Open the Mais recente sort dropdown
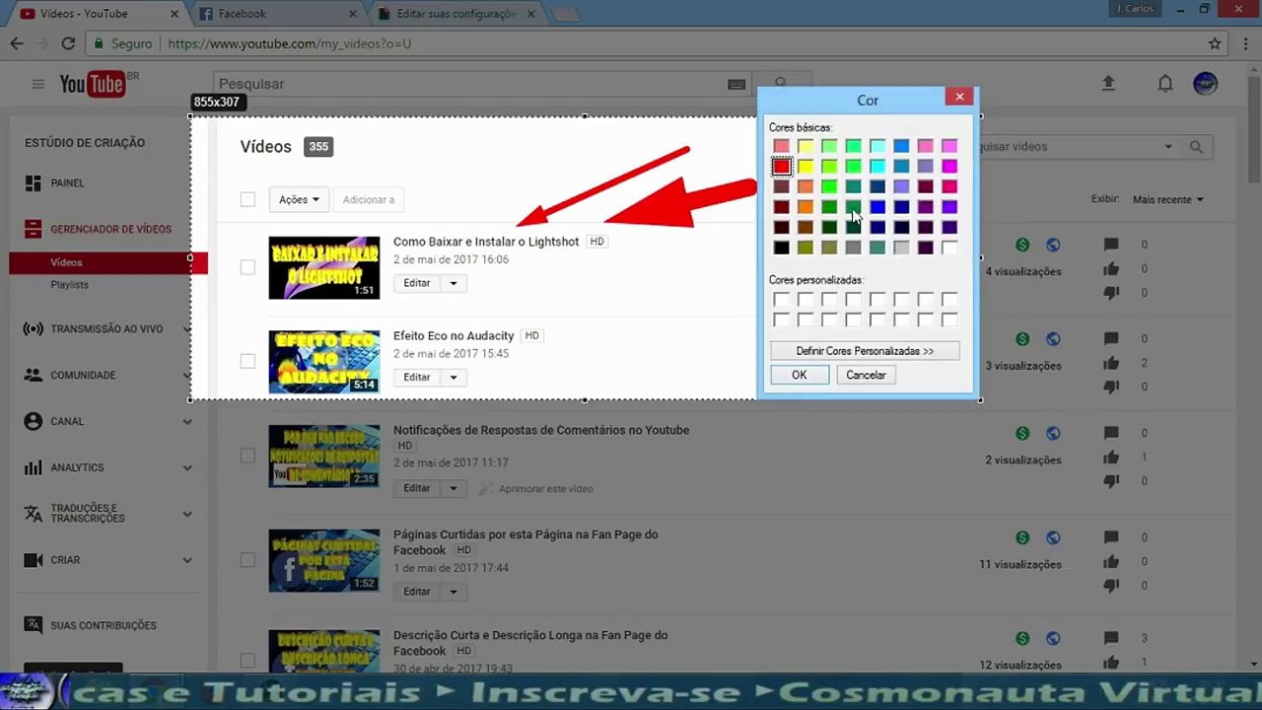 pyautogui.click(x=1168, y=199)
